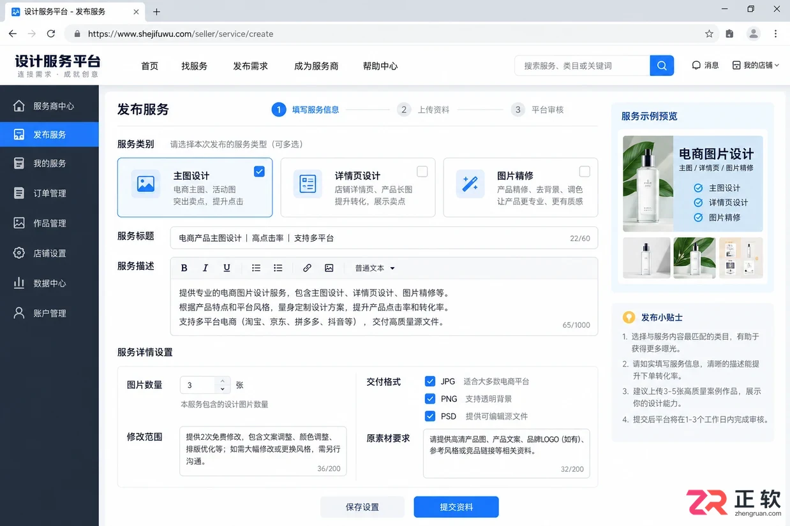
Task: Increase 图片数量 with up arrow
Action: click(x=222, y=381)
